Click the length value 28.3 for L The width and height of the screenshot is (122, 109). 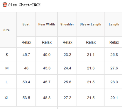pyautogui.click(x=114, y=82)
